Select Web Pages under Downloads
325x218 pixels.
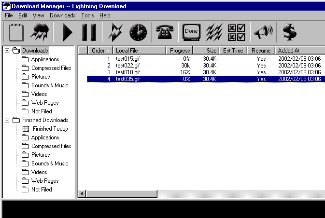point(45,103)
